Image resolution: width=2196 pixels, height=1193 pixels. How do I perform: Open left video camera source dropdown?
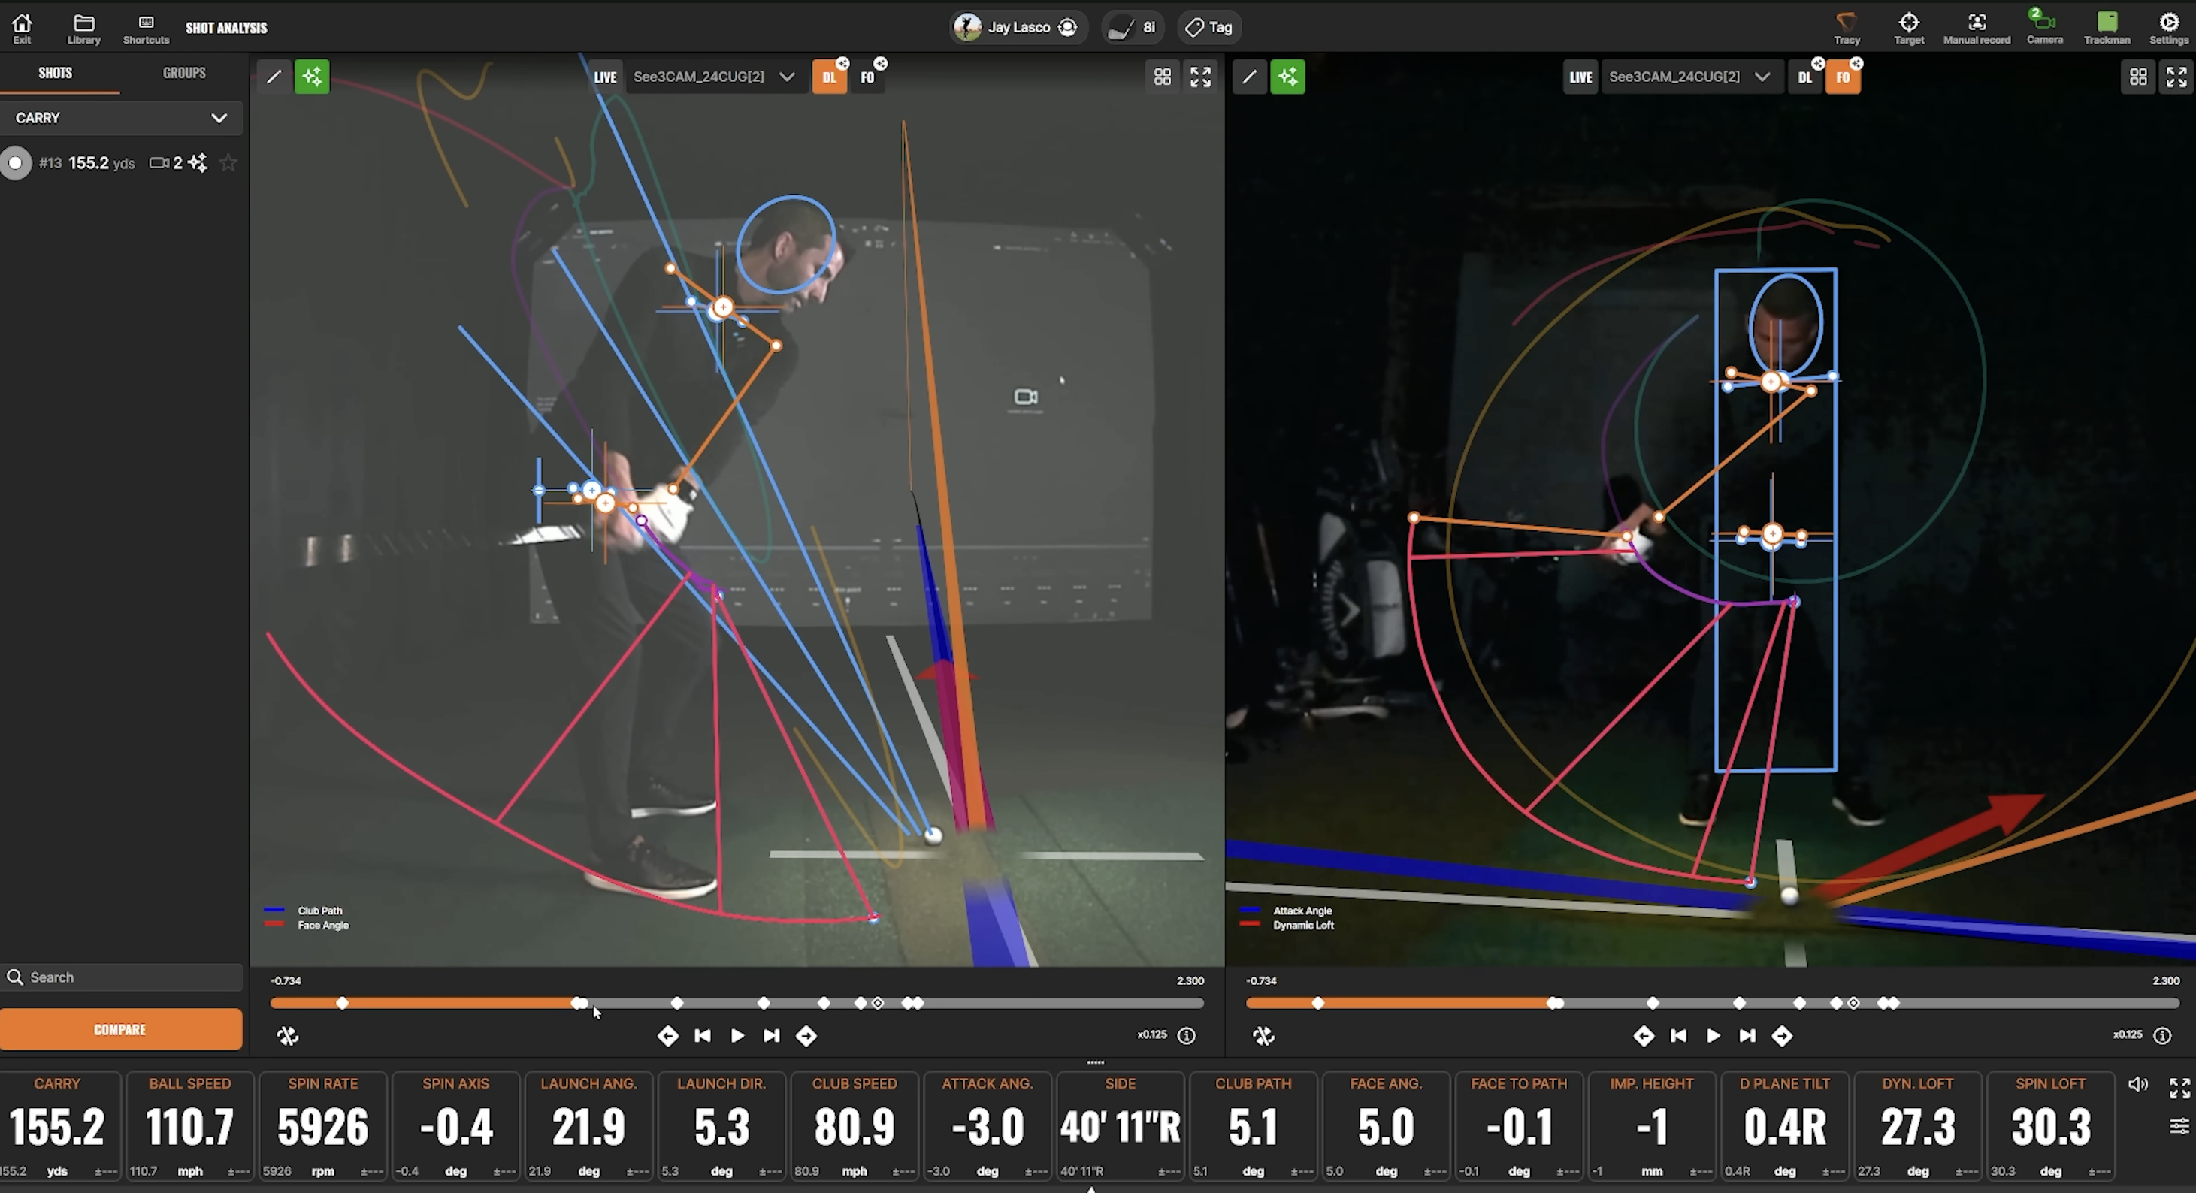pyautogui.click(x=715, y=77)
